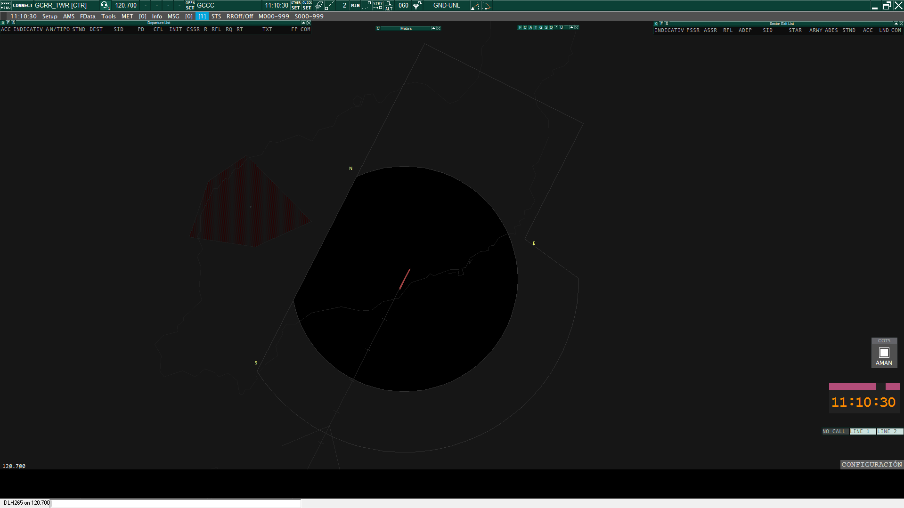Click the S000-999 filter
The height and width of the screenshot is (508, 904).
click(x=309, y=16)
